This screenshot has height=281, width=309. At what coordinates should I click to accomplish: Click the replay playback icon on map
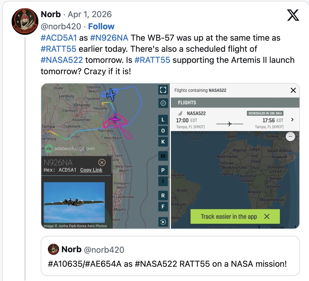(x=163, y=222)
